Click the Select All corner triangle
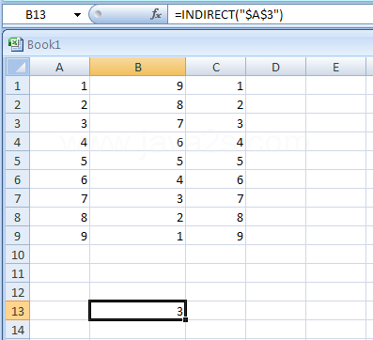The height and width of the screenshot is (340, 373). (x=18, y=67)
